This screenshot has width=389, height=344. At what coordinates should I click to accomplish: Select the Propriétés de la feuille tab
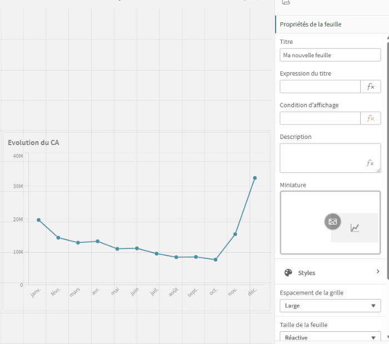[311, 24]
